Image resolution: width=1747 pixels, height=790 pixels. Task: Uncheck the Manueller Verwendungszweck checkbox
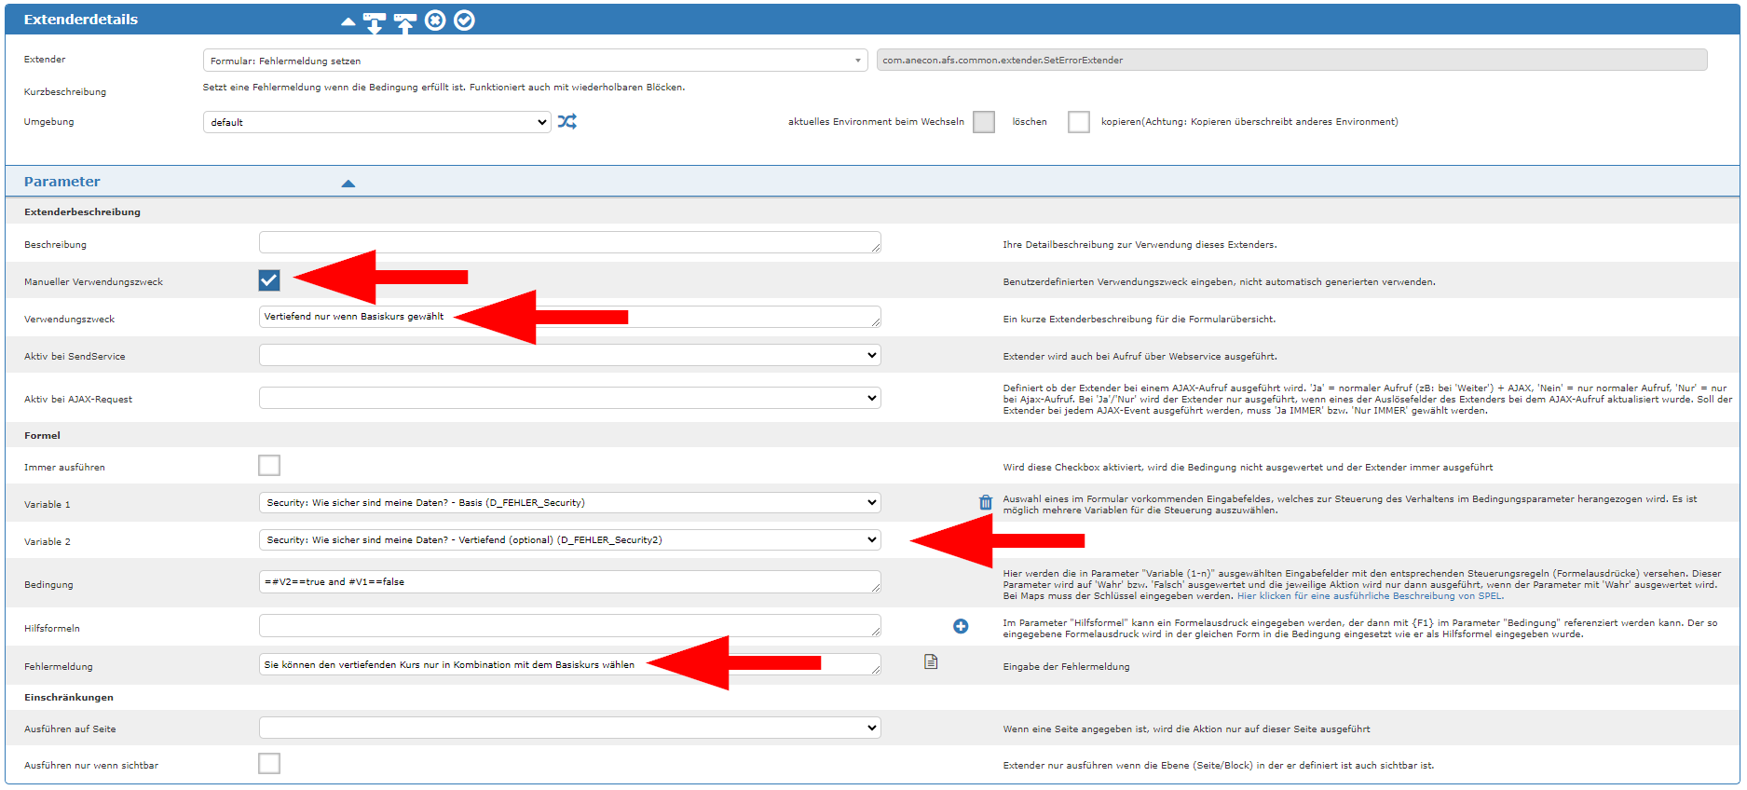pyautogui.click(x=269, y=279)
